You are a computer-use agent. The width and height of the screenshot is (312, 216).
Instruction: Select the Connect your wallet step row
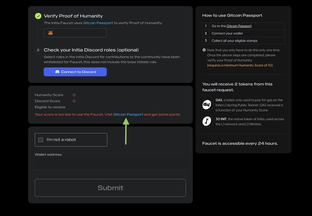(243, 33)
